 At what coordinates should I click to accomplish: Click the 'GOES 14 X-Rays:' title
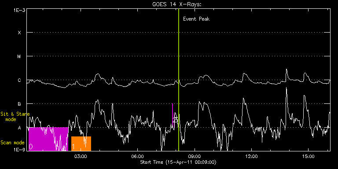point(177,4)
